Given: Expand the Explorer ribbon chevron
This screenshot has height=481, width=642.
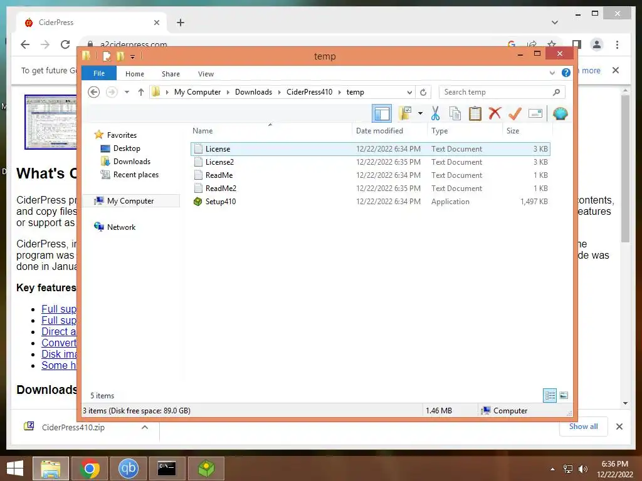Looking at the screenshot, I should [552, 73].
